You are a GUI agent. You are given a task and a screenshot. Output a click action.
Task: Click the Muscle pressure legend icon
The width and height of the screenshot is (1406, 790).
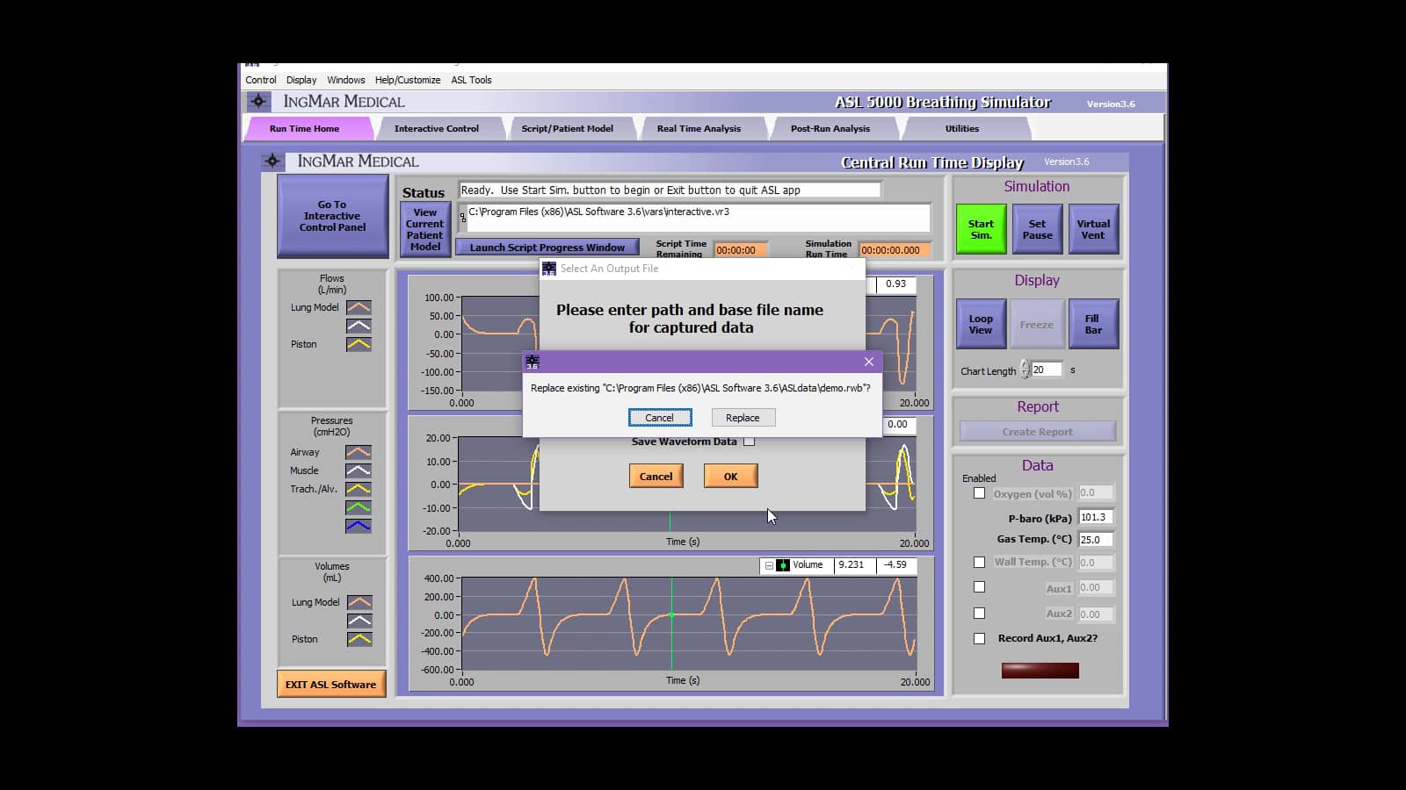tap(359, 470)
